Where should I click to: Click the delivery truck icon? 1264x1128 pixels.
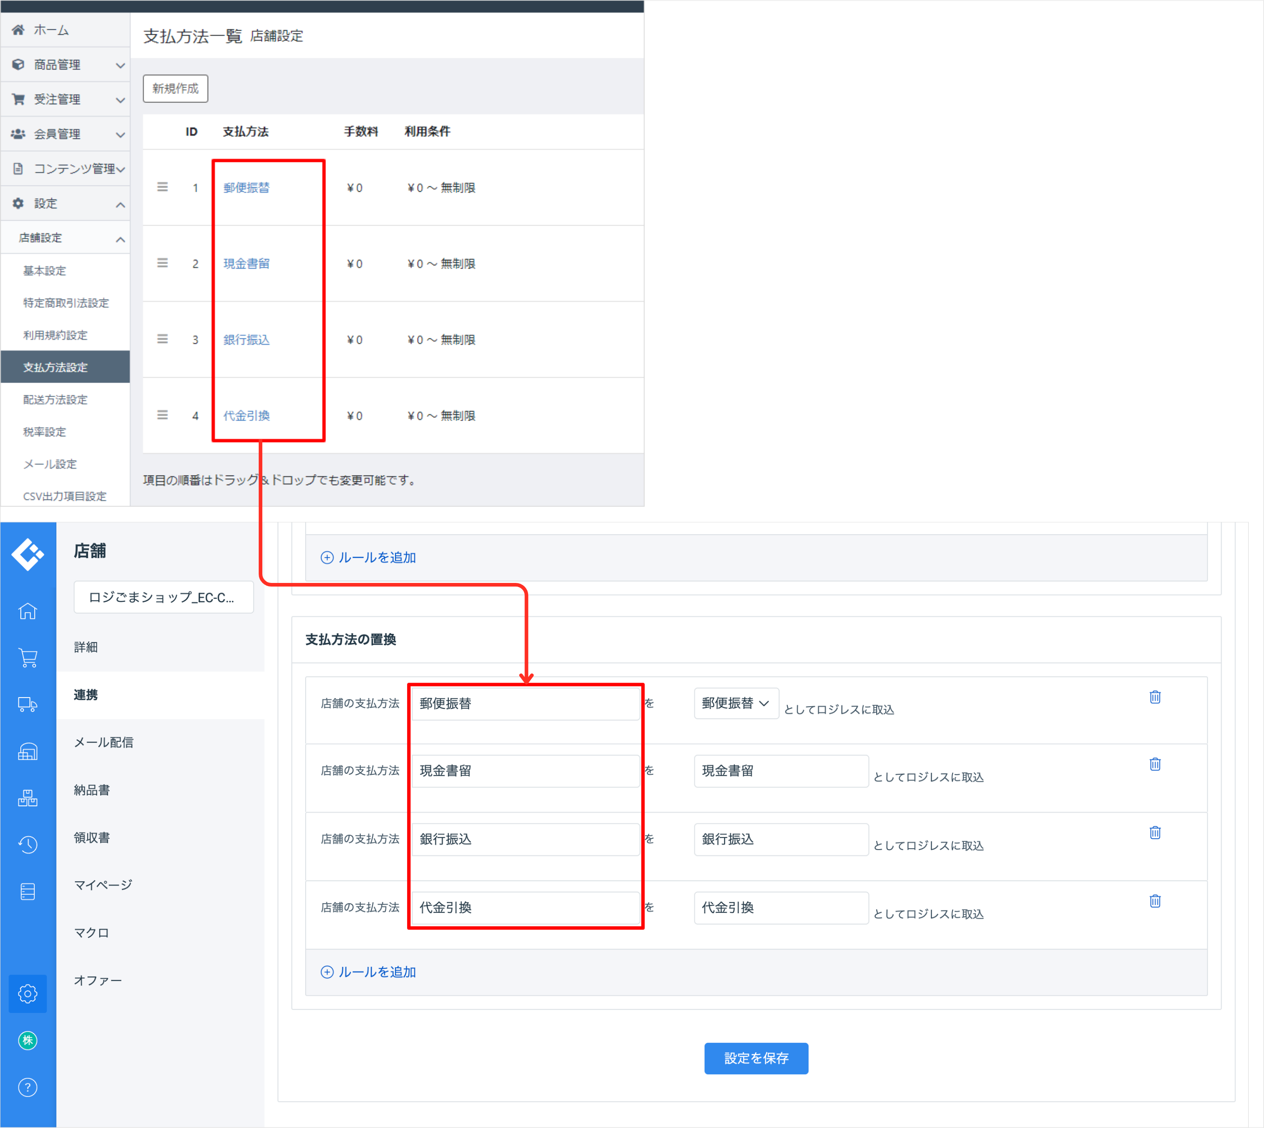click(27, 705)
